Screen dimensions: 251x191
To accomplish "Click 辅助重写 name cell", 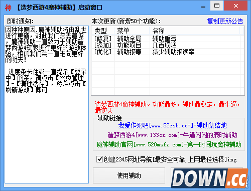I will click(x=164, y=39).
